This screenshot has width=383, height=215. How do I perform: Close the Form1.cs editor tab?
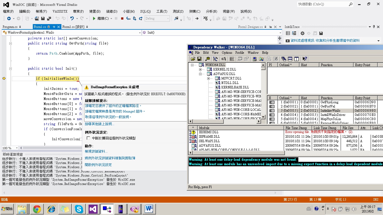pos(59,27)
